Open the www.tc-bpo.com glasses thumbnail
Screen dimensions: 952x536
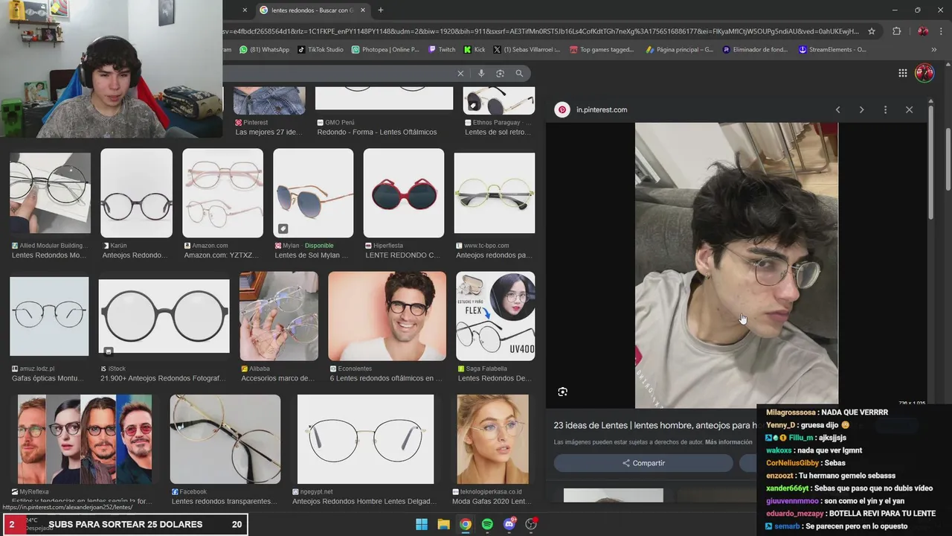point(495,193)
